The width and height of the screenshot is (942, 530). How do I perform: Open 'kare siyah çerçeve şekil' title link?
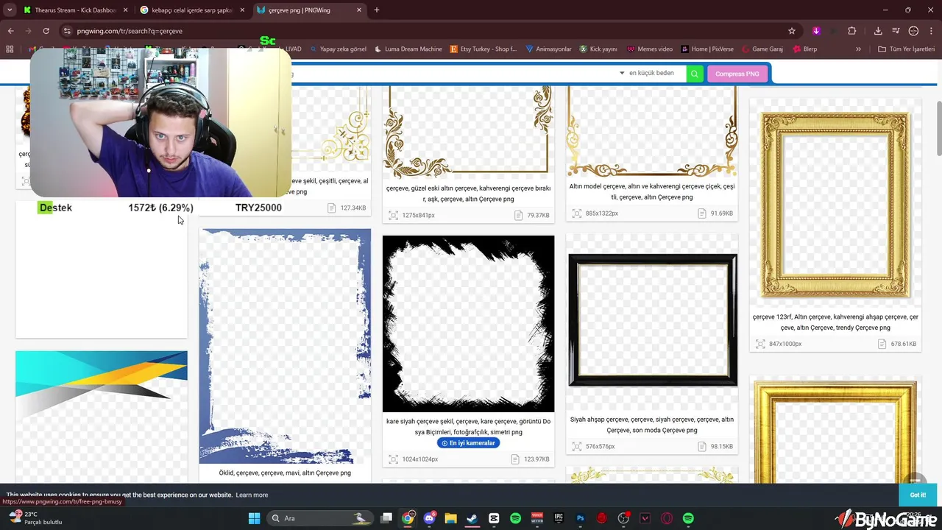pos(468,427)
